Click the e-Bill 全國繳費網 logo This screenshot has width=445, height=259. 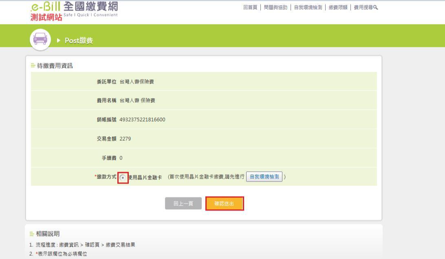pos(74,7)
